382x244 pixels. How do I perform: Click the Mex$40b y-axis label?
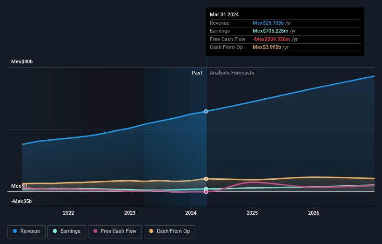(x=22, y=61)
